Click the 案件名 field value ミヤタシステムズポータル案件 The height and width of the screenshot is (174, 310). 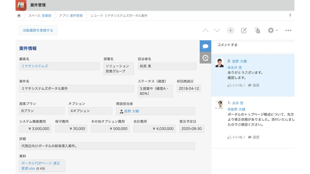coord(77,88)
